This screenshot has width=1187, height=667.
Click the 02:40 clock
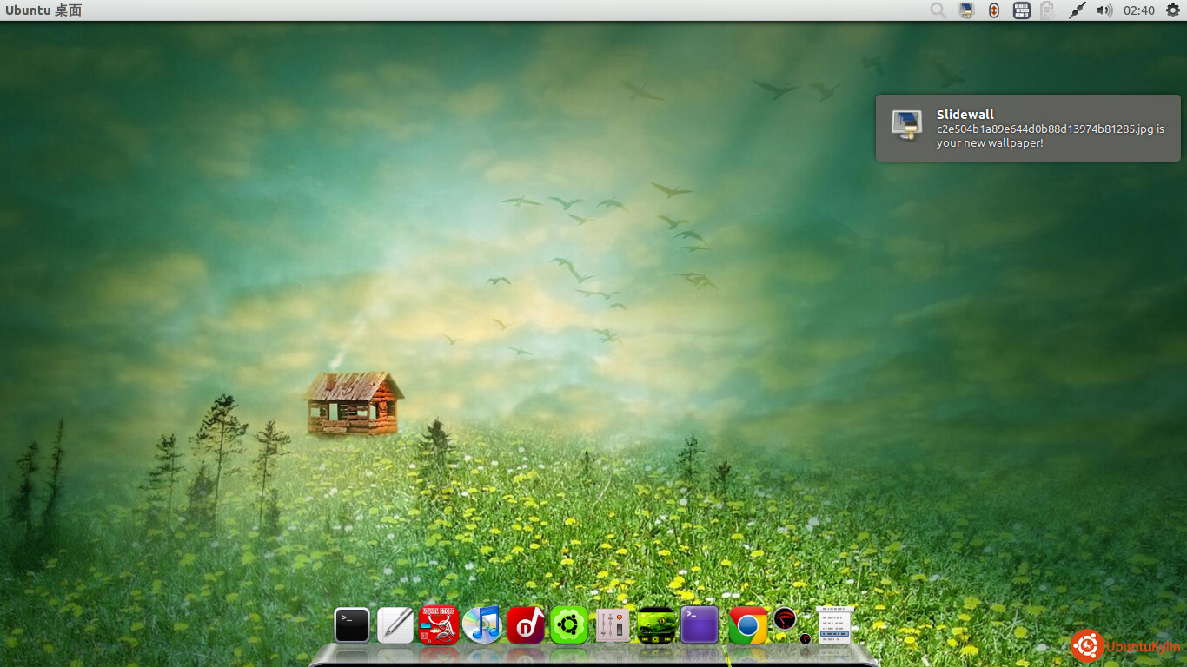pos(1138,10)
